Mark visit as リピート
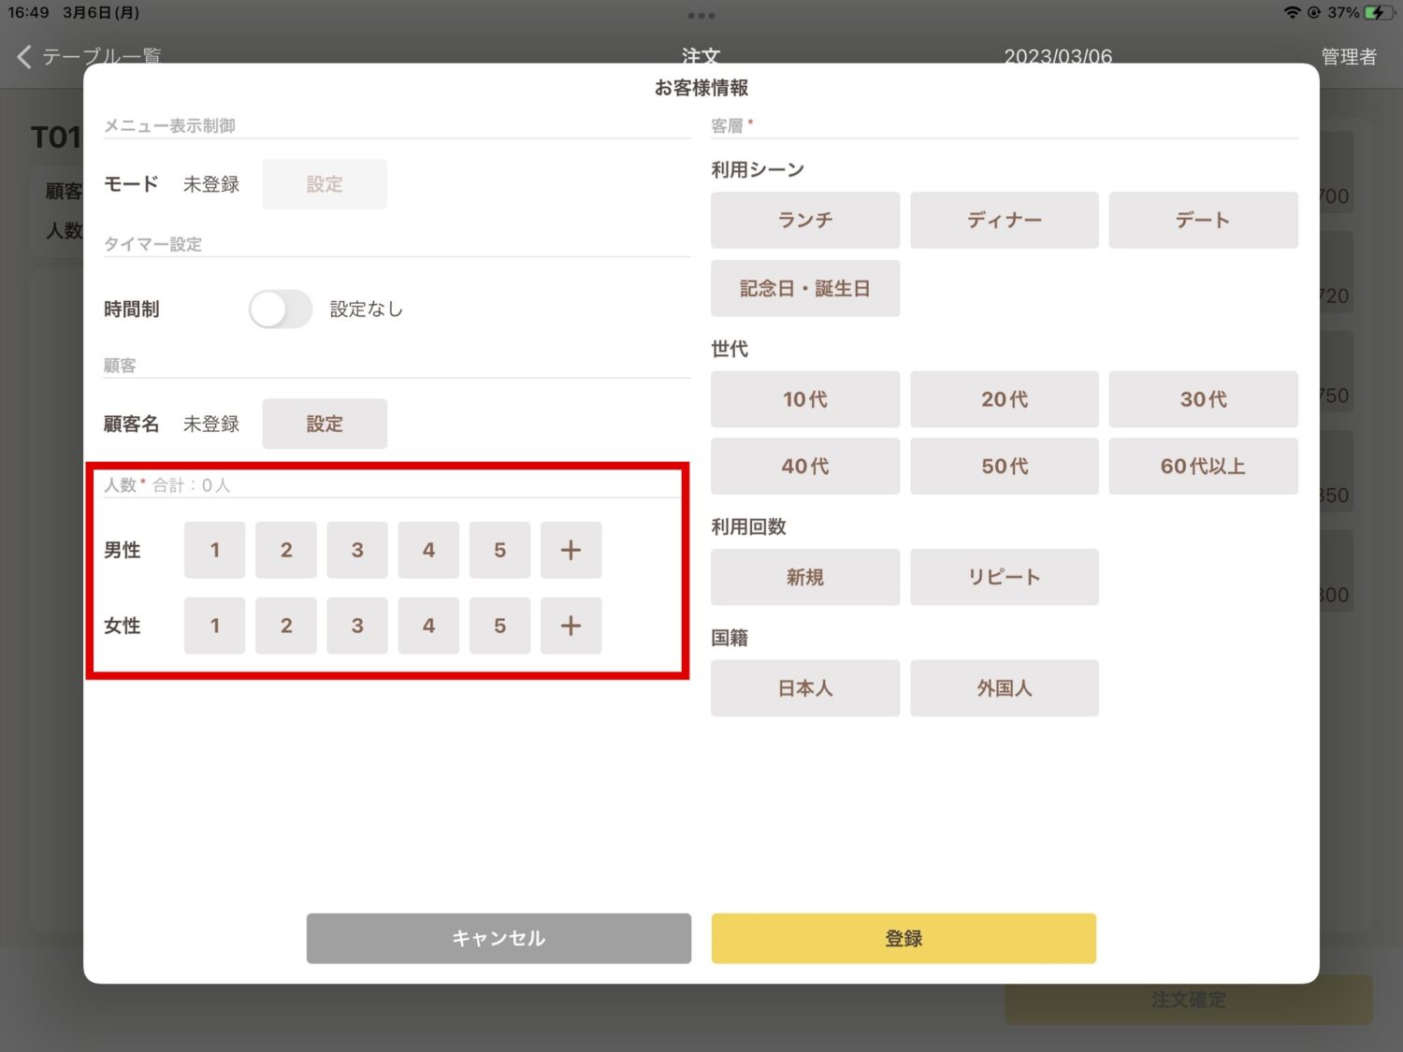 tap(1005, 577)
